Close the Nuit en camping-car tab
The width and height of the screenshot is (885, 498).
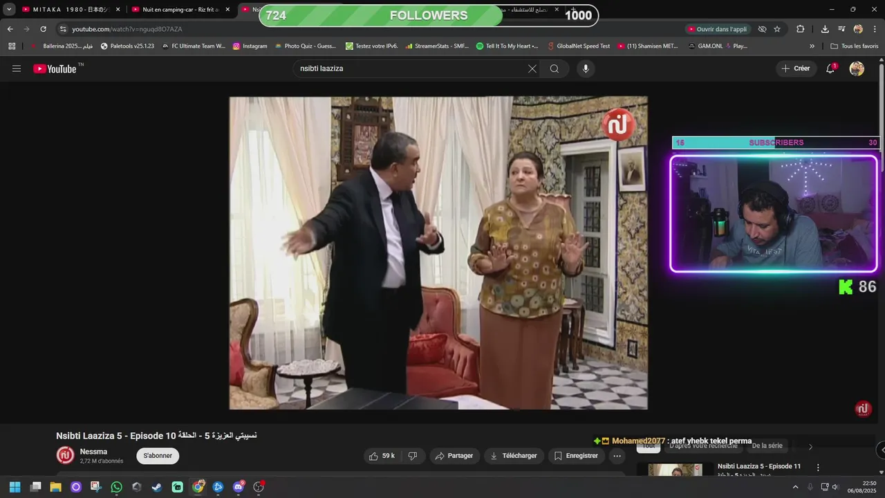coord(227,10)
